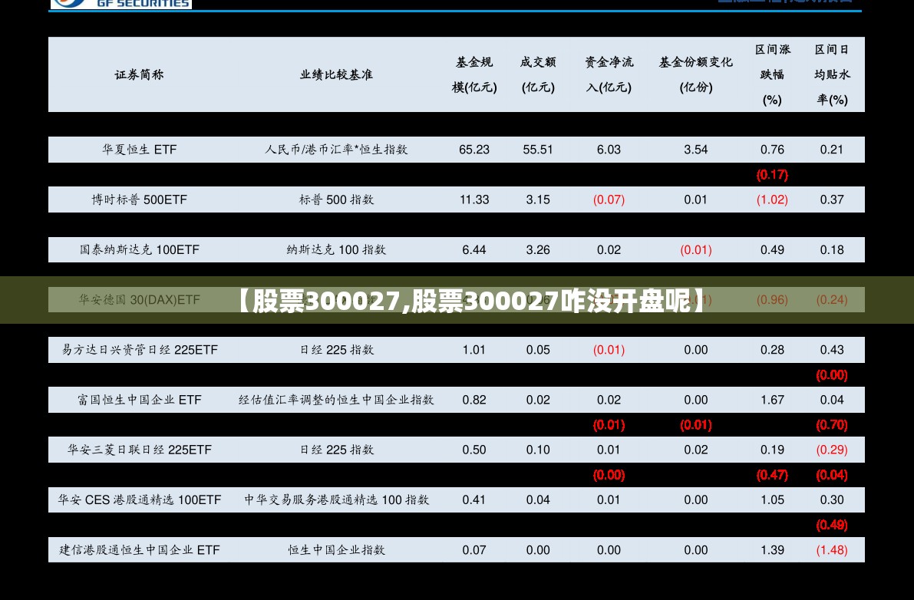Screen dimensions: 914x600
Task: Select the 区间日均贴水率(%) header
Action: (x=832, y=74)
